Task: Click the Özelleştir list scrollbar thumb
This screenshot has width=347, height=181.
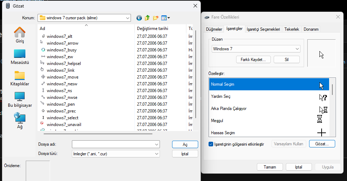Action: click(332, 89)
